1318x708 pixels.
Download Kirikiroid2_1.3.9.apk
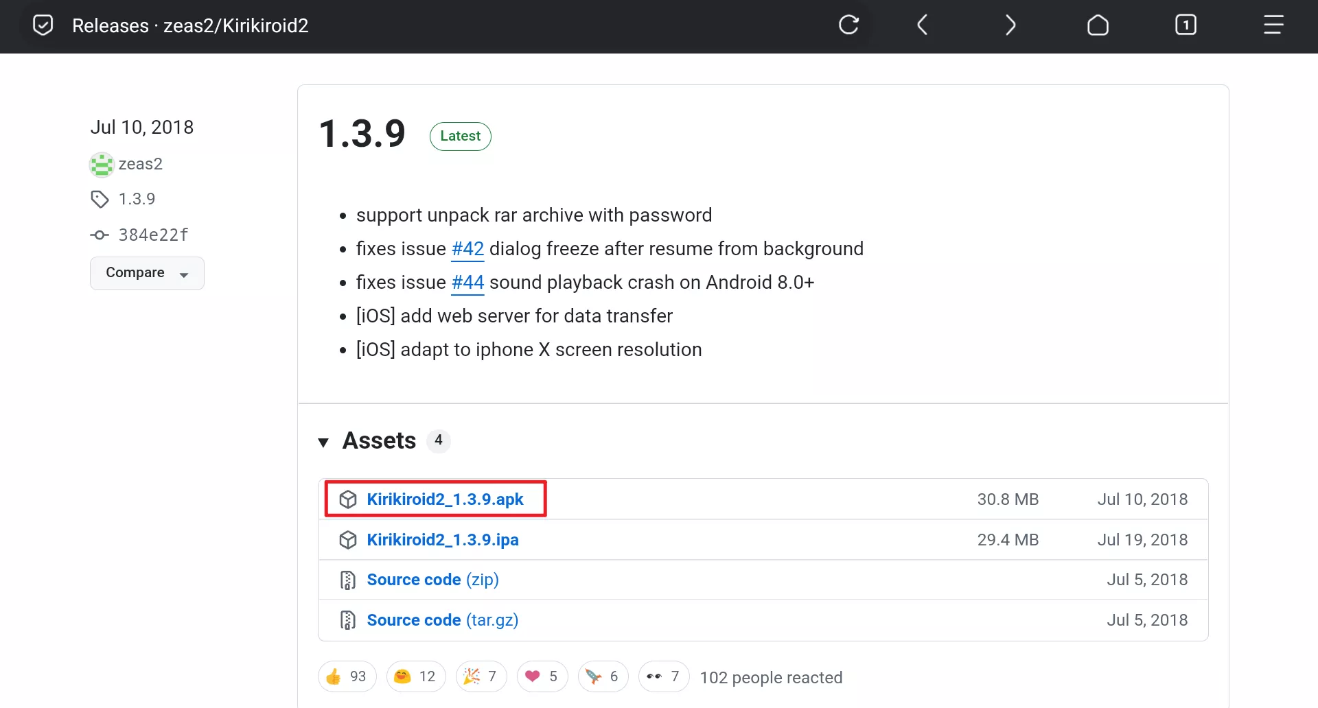(445, 499)
